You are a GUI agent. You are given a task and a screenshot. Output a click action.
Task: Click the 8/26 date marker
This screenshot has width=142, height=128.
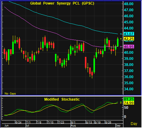tap(108, 122)
